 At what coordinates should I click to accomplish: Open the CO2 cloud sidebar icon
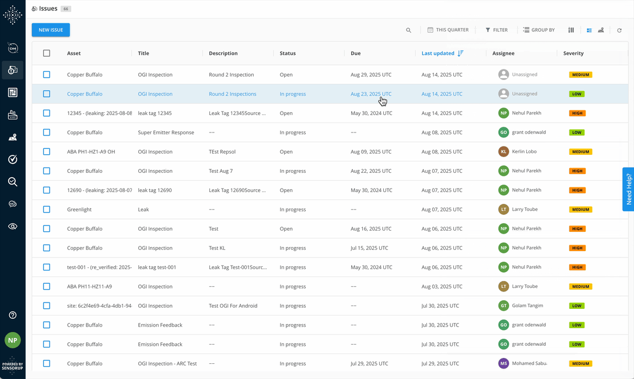pos(12,204)
